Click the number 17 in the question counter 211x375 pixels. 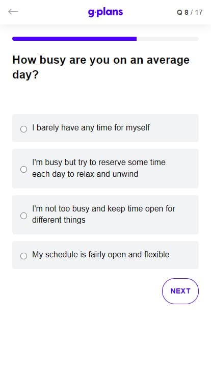pyautogui.click(x=199, y=12)
